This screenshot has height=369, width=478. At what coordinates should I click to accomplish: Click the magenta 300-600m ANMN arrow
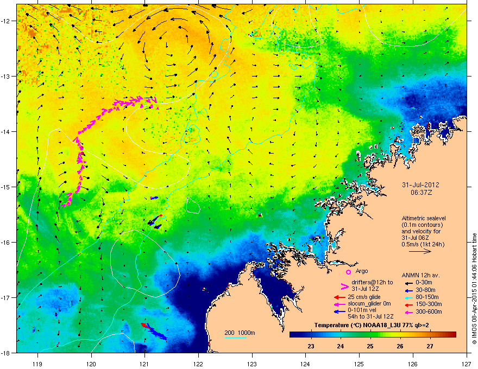408,311
